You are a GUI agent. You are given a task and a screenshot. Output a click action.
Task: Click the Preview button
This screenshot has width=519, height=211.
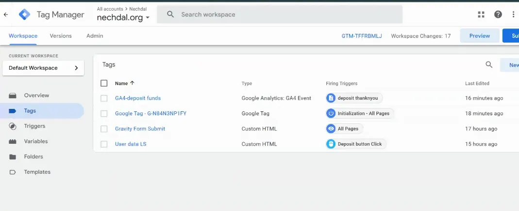480,36
